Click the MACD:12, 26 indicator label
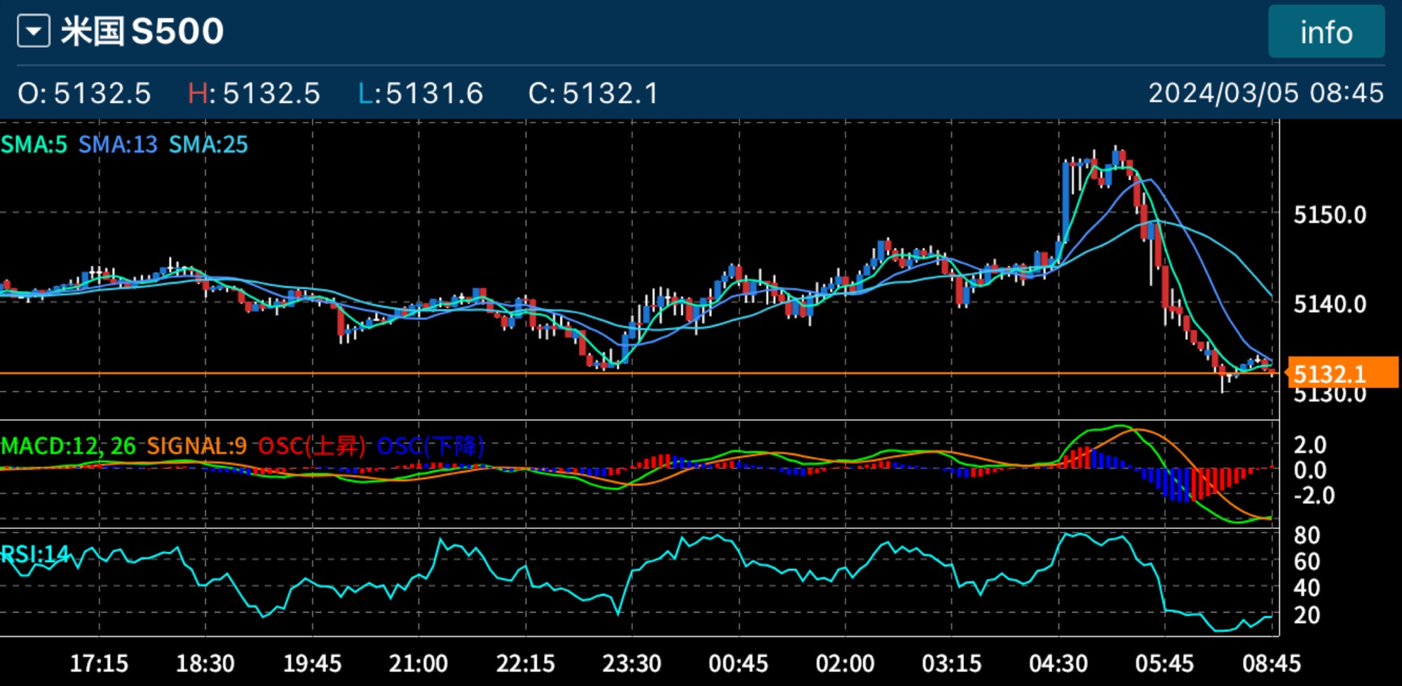The image size is (1402, 686). (68, 446)
